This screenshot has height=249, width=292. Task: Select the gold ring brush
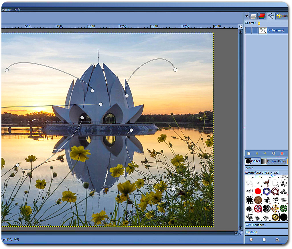point(275,217)
